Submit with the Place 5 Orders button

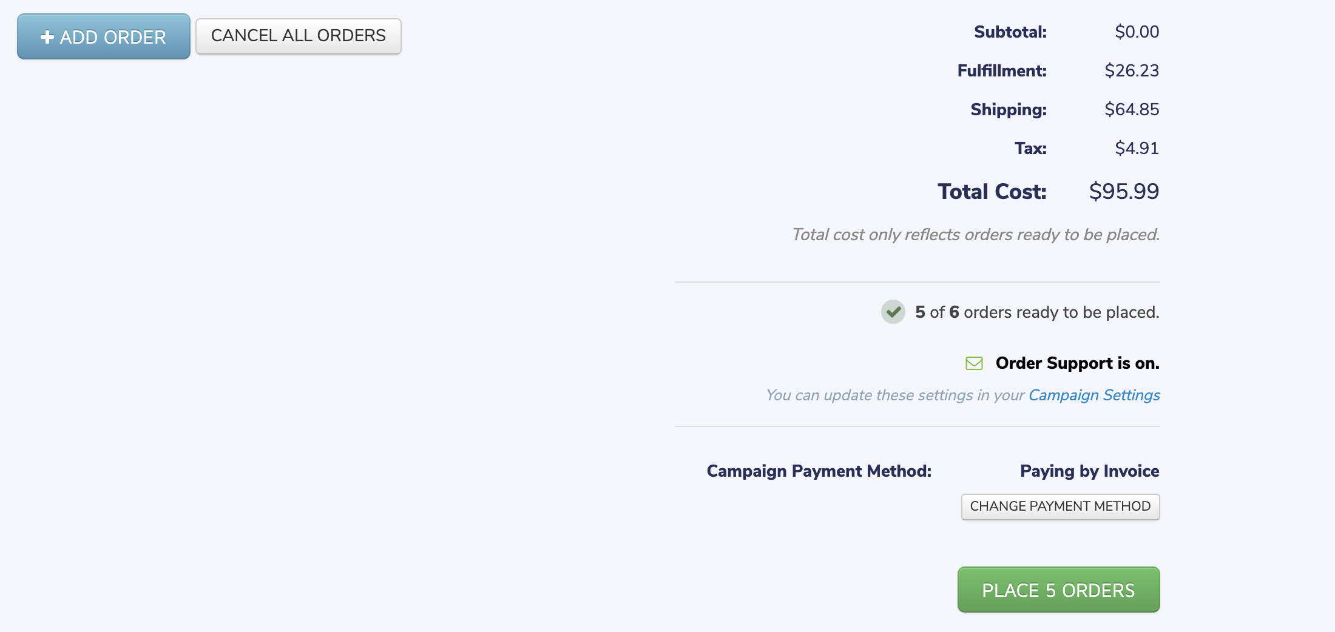pos(1058,590)
